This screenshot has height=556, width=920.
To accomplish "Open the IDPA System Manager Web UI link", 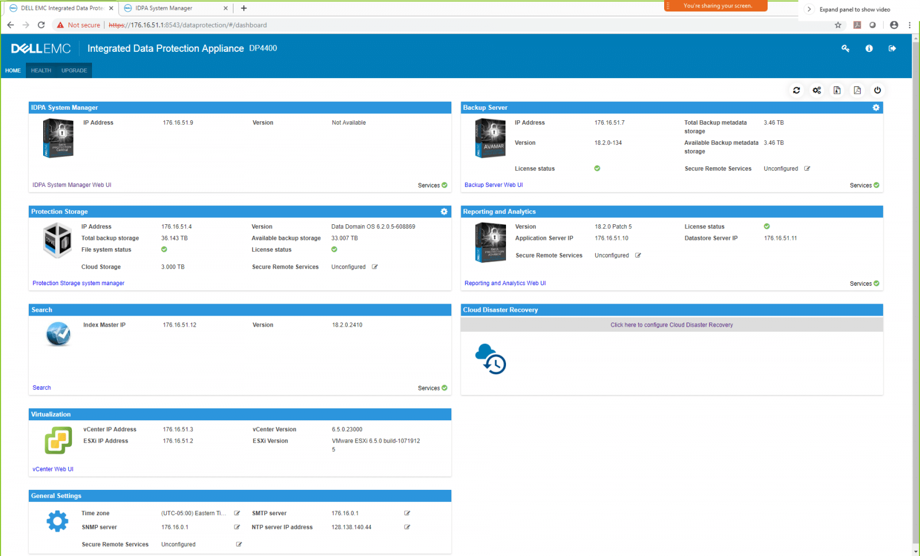I will 72,185.
